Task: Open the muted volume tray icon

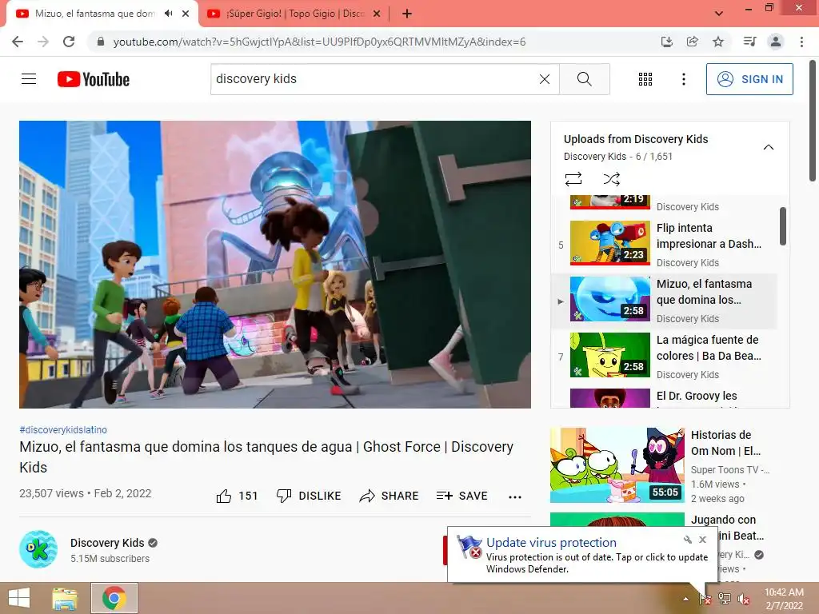Action: pos(744,599)
